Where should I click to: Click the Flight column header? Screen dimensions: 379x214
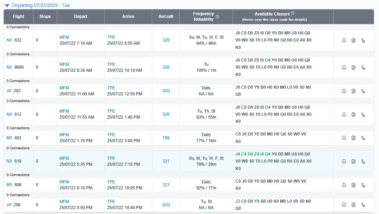click(x=18, y=17)
